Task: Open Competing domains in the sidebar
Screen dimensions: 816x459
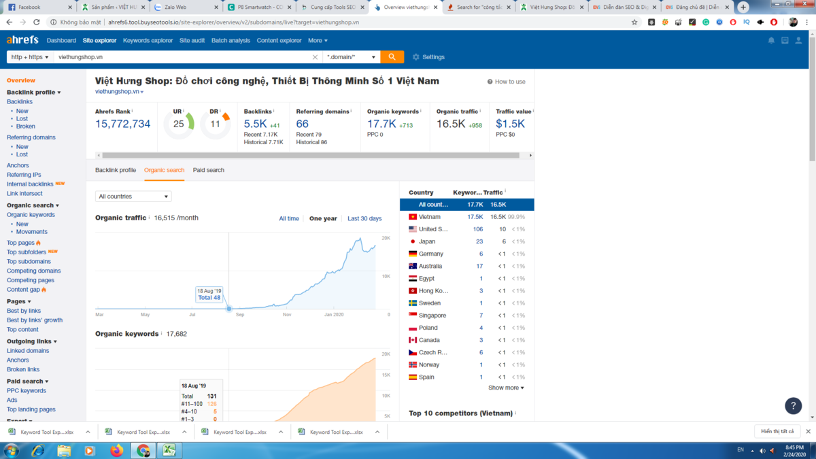Action: [x=33, y=271]
